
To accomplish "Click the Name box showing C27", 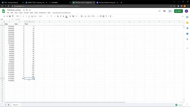I will pos(5,19).
